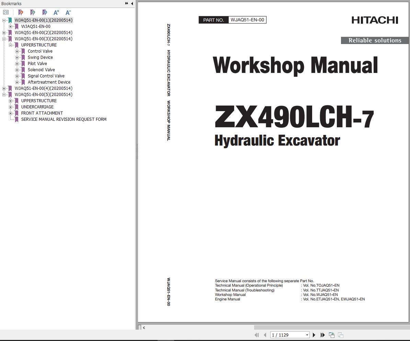The image size is (410, 341).
Task: Open the bookmarks options list icon
Action: (6, 12)
